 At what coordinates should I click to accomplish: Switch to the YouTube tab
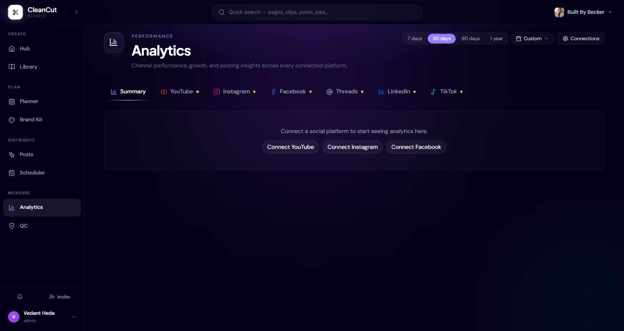[x=180, y=92]
